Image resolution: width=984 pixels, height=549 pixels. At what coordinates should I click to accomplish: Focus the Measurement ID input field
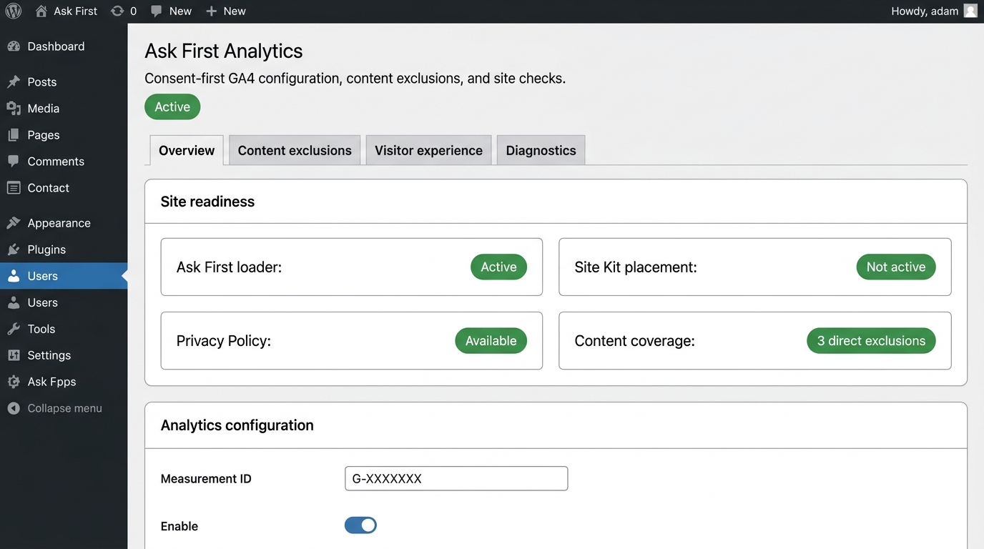coord(456,478)
